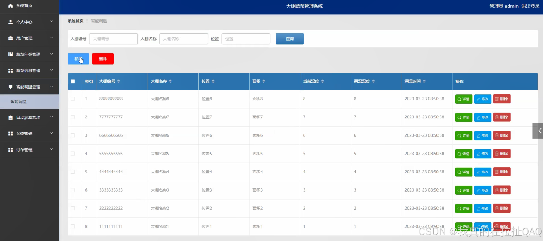Sort by 面积 column arrows
Image resolution: width=543 pixels, height=241 pixels.
(x=264, y=82)
